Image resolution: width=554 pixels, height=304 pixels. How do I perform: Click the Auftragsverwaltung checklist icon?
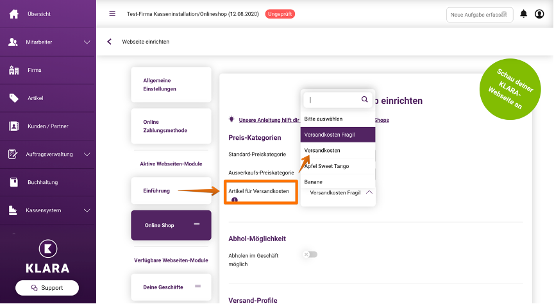(x=13, y=154)
